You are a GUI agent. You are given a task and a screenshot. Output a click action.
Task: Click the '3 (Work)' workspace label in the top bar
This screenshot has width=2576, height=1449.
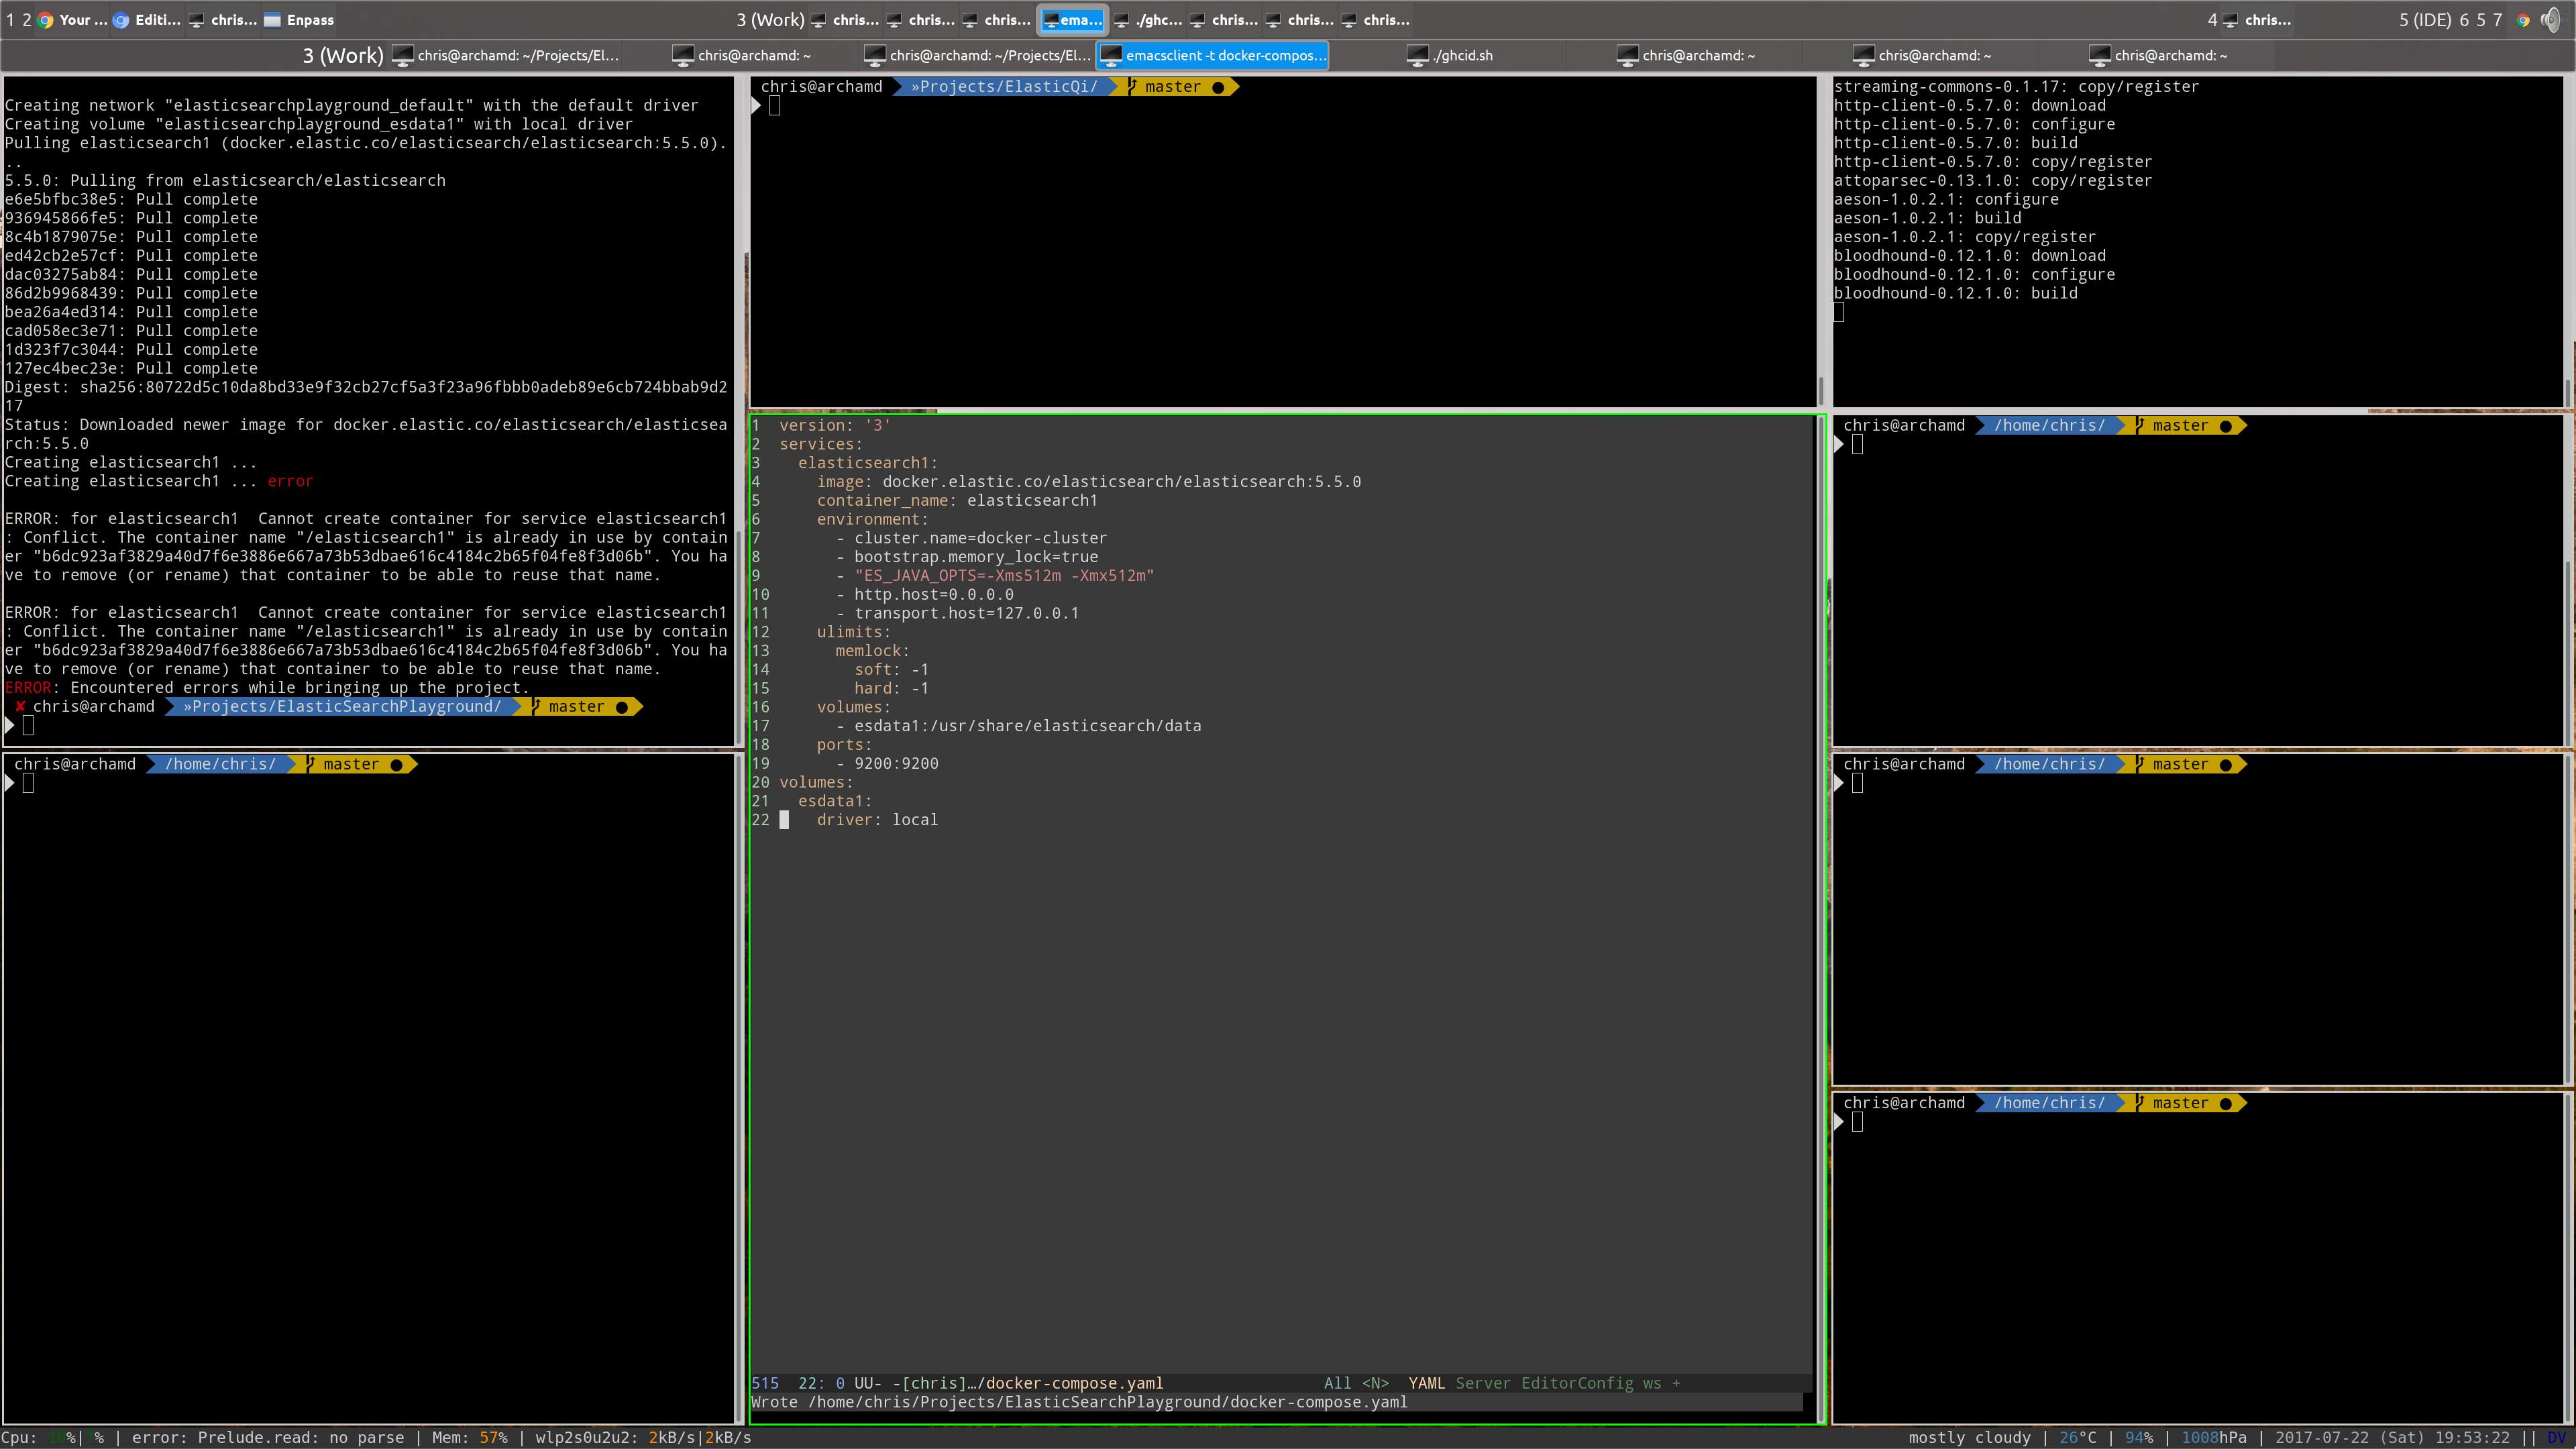770,19
